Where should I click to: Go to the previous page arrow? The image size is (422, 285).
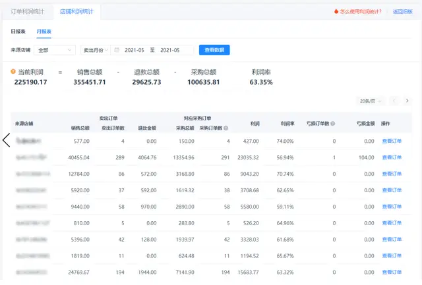(x=394, y=101)
